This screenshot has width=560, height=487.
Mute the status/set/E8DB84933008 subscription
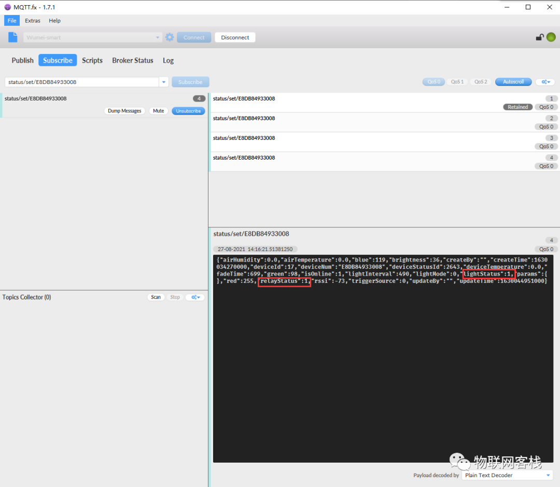click(x=158, y=111)
